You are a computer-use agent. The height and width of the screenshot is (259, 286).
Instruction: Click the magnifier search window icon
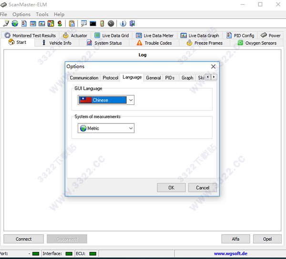click(84, 23)
